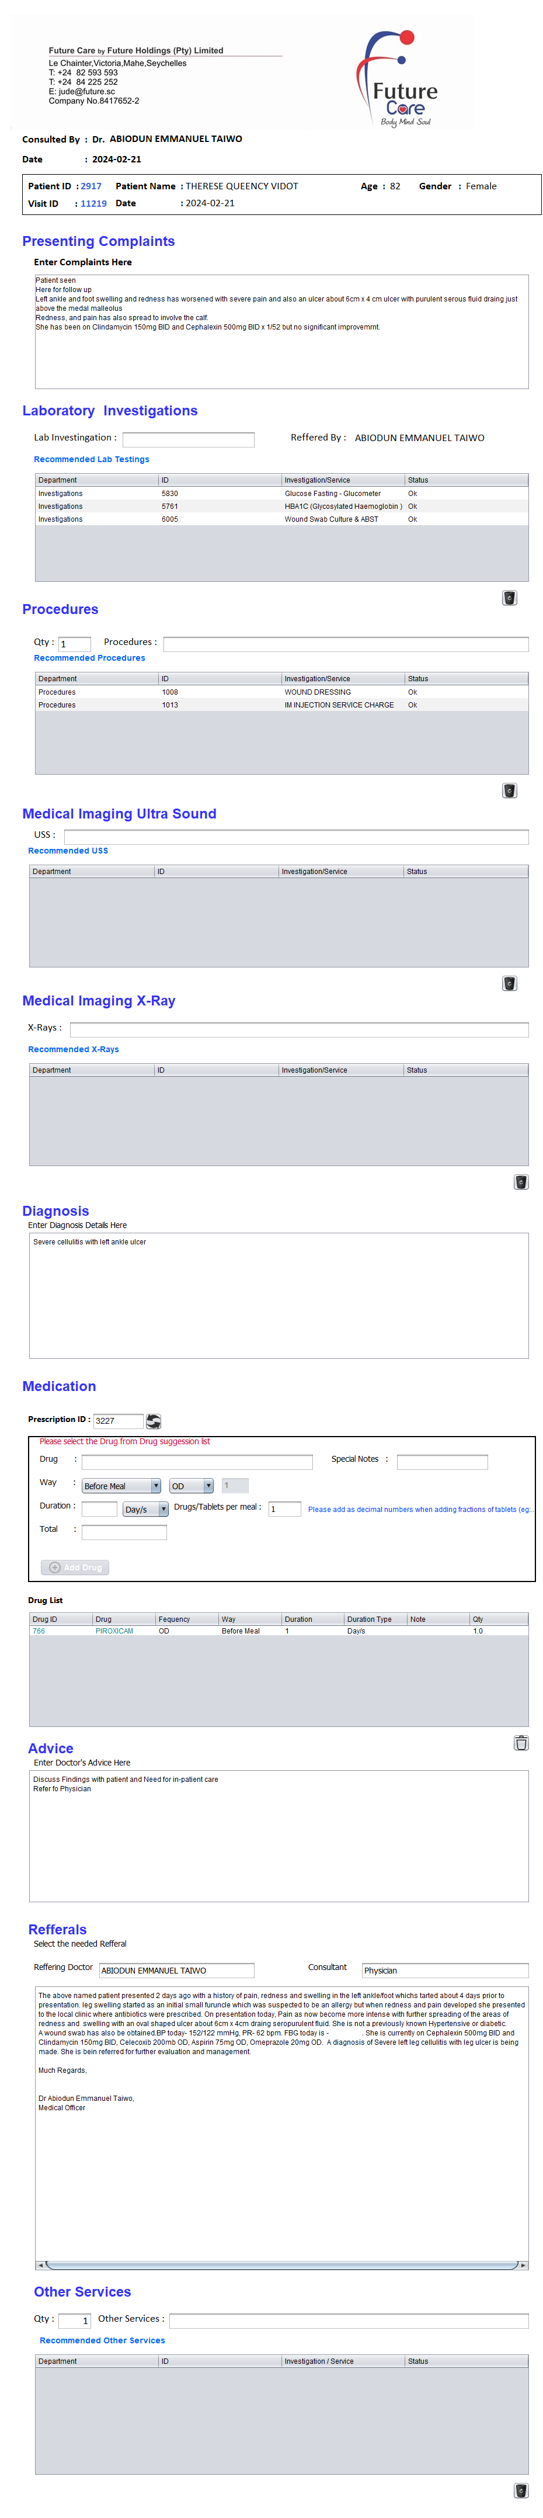This screenshot has height=2518, width=543.
Task: Click the delete icon under Laboratory Investigations table
Action: point(509,597)
